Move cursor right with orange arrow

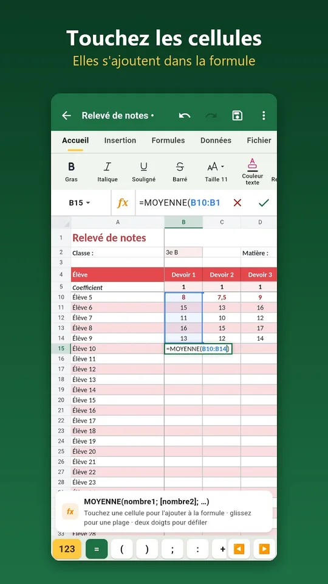click(264, 549)
